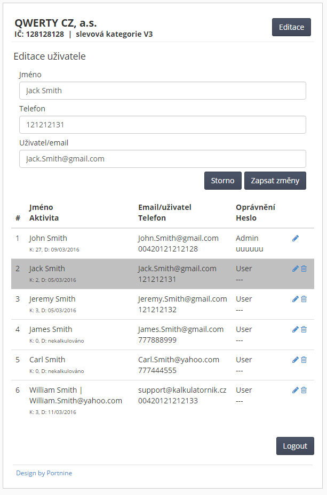Click the Editace button
Viewport: 327px width, 495px height.
pos(291,27)
